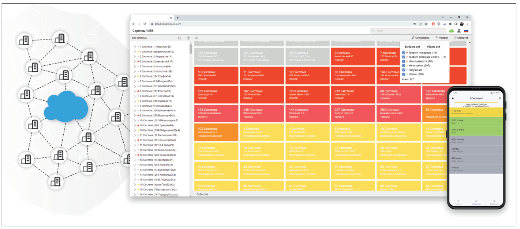Screen dimensions: 520x229
Task: Open 1 Панель row on the phone
Action: pyautogui.click(x=476, y=112)
